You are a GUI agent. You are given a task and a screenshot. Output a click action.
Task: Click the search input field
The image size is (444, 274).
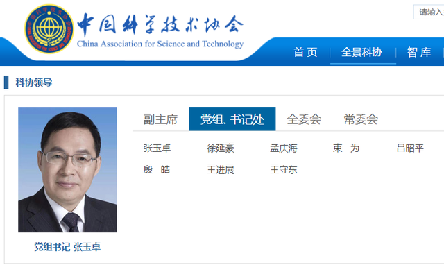pyautogui.click(x=429, y=12)
